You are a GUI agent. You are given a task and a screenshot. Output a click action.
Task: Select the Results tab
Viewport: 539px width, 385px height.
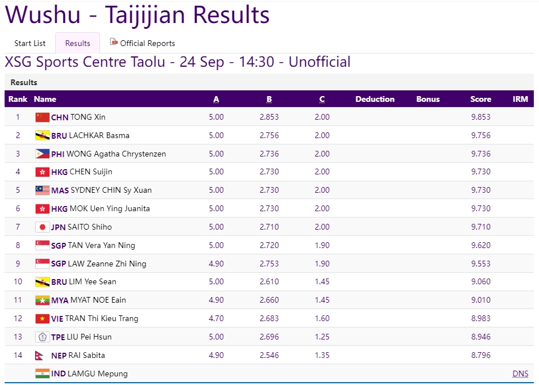(78, 43)
